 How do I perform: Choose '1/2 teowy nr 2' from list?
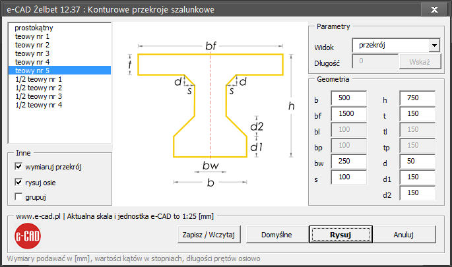point(59,88)
